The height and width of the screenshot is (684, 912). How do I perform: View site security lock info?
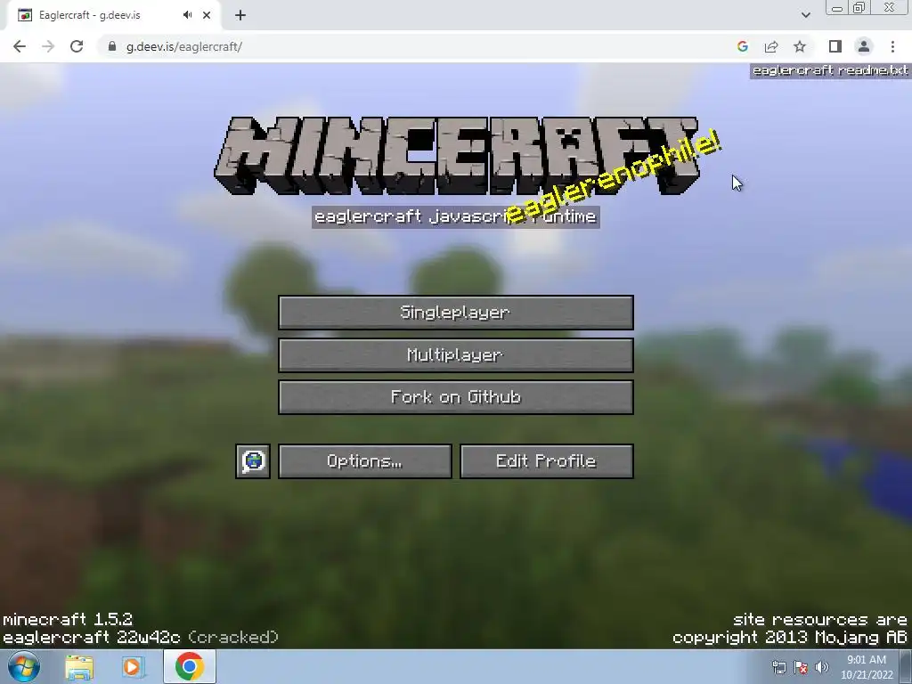[x=111, y=46]
